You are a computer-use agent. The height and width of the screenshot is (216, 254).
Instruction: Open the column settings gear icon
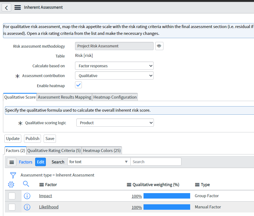pyautogui.click(x=11, y=184)
